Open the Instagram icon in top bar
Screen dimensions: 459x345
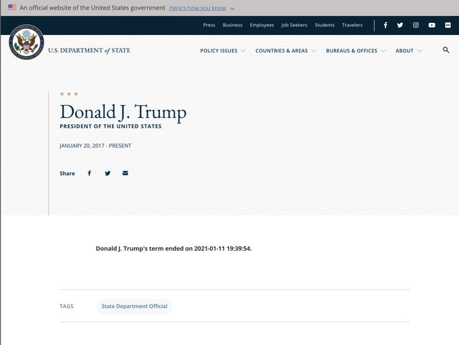point(416,25)
